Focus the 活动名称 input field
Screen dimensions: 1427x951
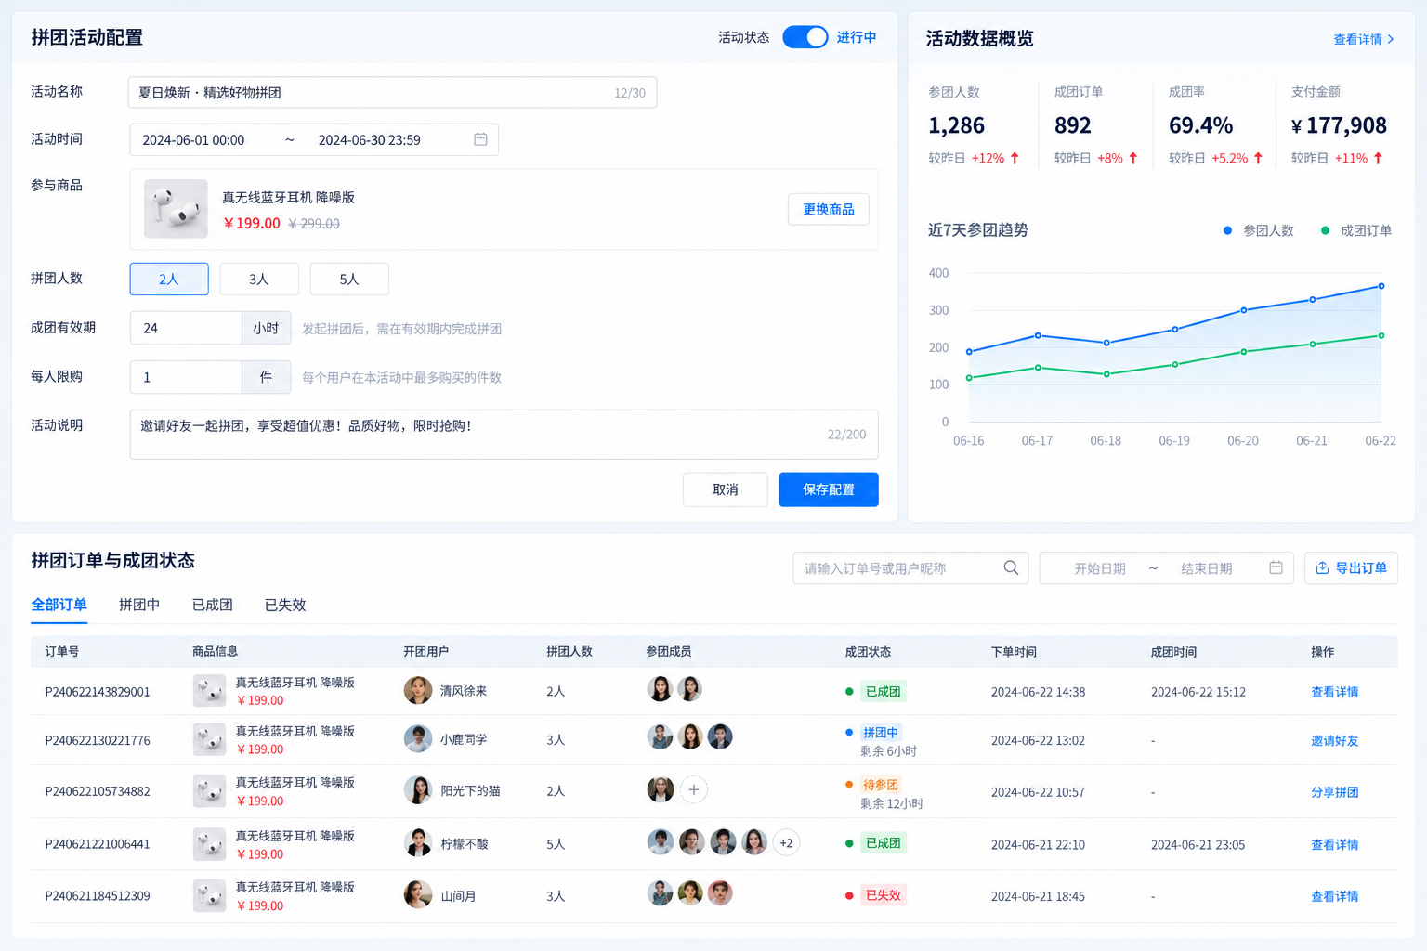click(x=392, y=92)
